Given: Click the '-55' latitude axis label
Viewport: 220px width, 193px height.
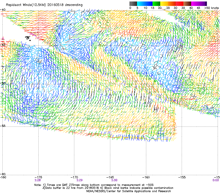Looking at the screenshot, I should (3, 126).
